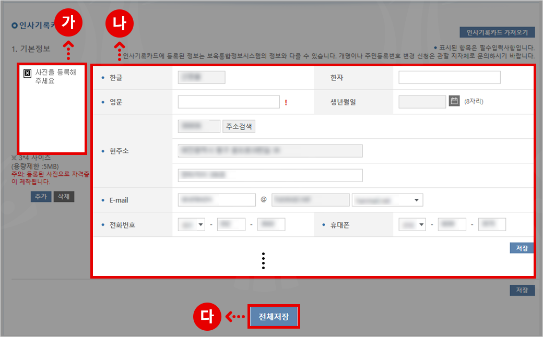Screen dimensions: 543x337
Task: Click the E-mail ID field before @
Action: coord(216,200)
